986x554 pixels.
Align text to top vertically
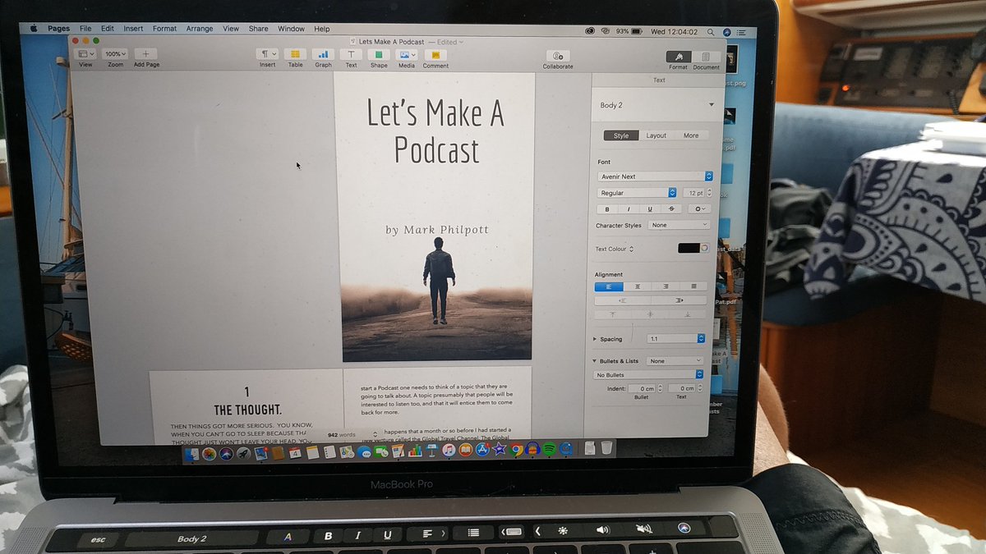[x=613, y=314]
